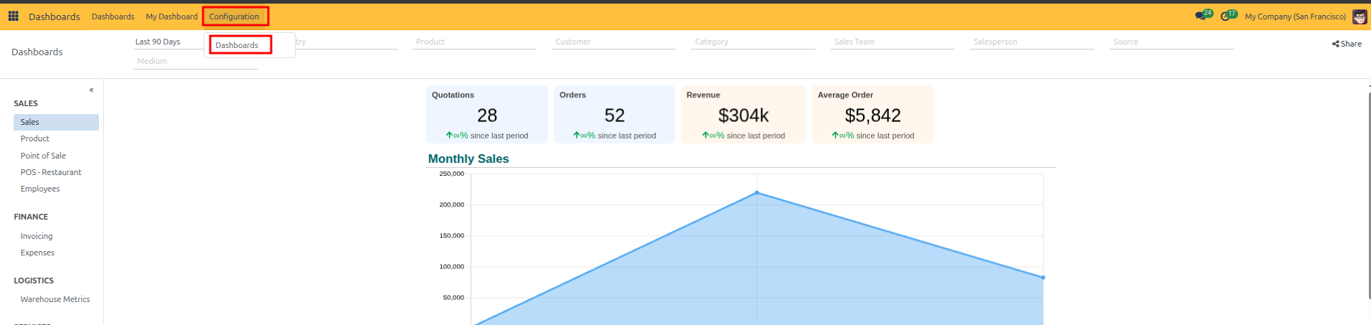This screenshot has width=1371, height=325.
Task: Click the Customer filter field
Action: click(613, 42)
